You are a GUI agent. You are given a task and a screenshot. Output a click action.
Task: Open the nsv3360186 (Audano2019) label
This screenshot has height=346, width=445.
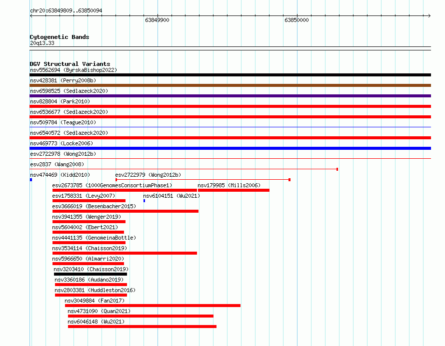89,280
